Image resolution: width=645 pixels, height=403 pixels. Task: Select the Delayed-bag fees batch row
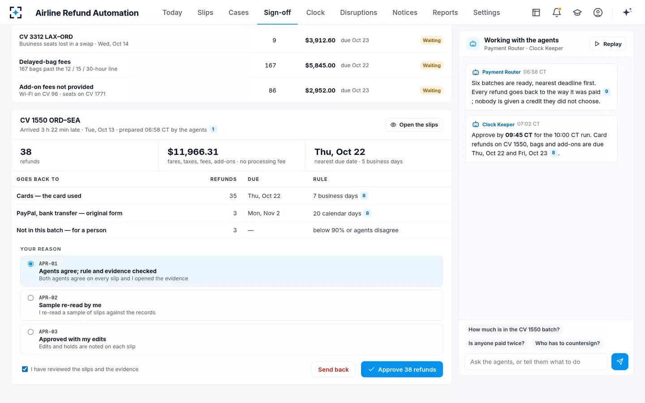(x=232, y=65)
